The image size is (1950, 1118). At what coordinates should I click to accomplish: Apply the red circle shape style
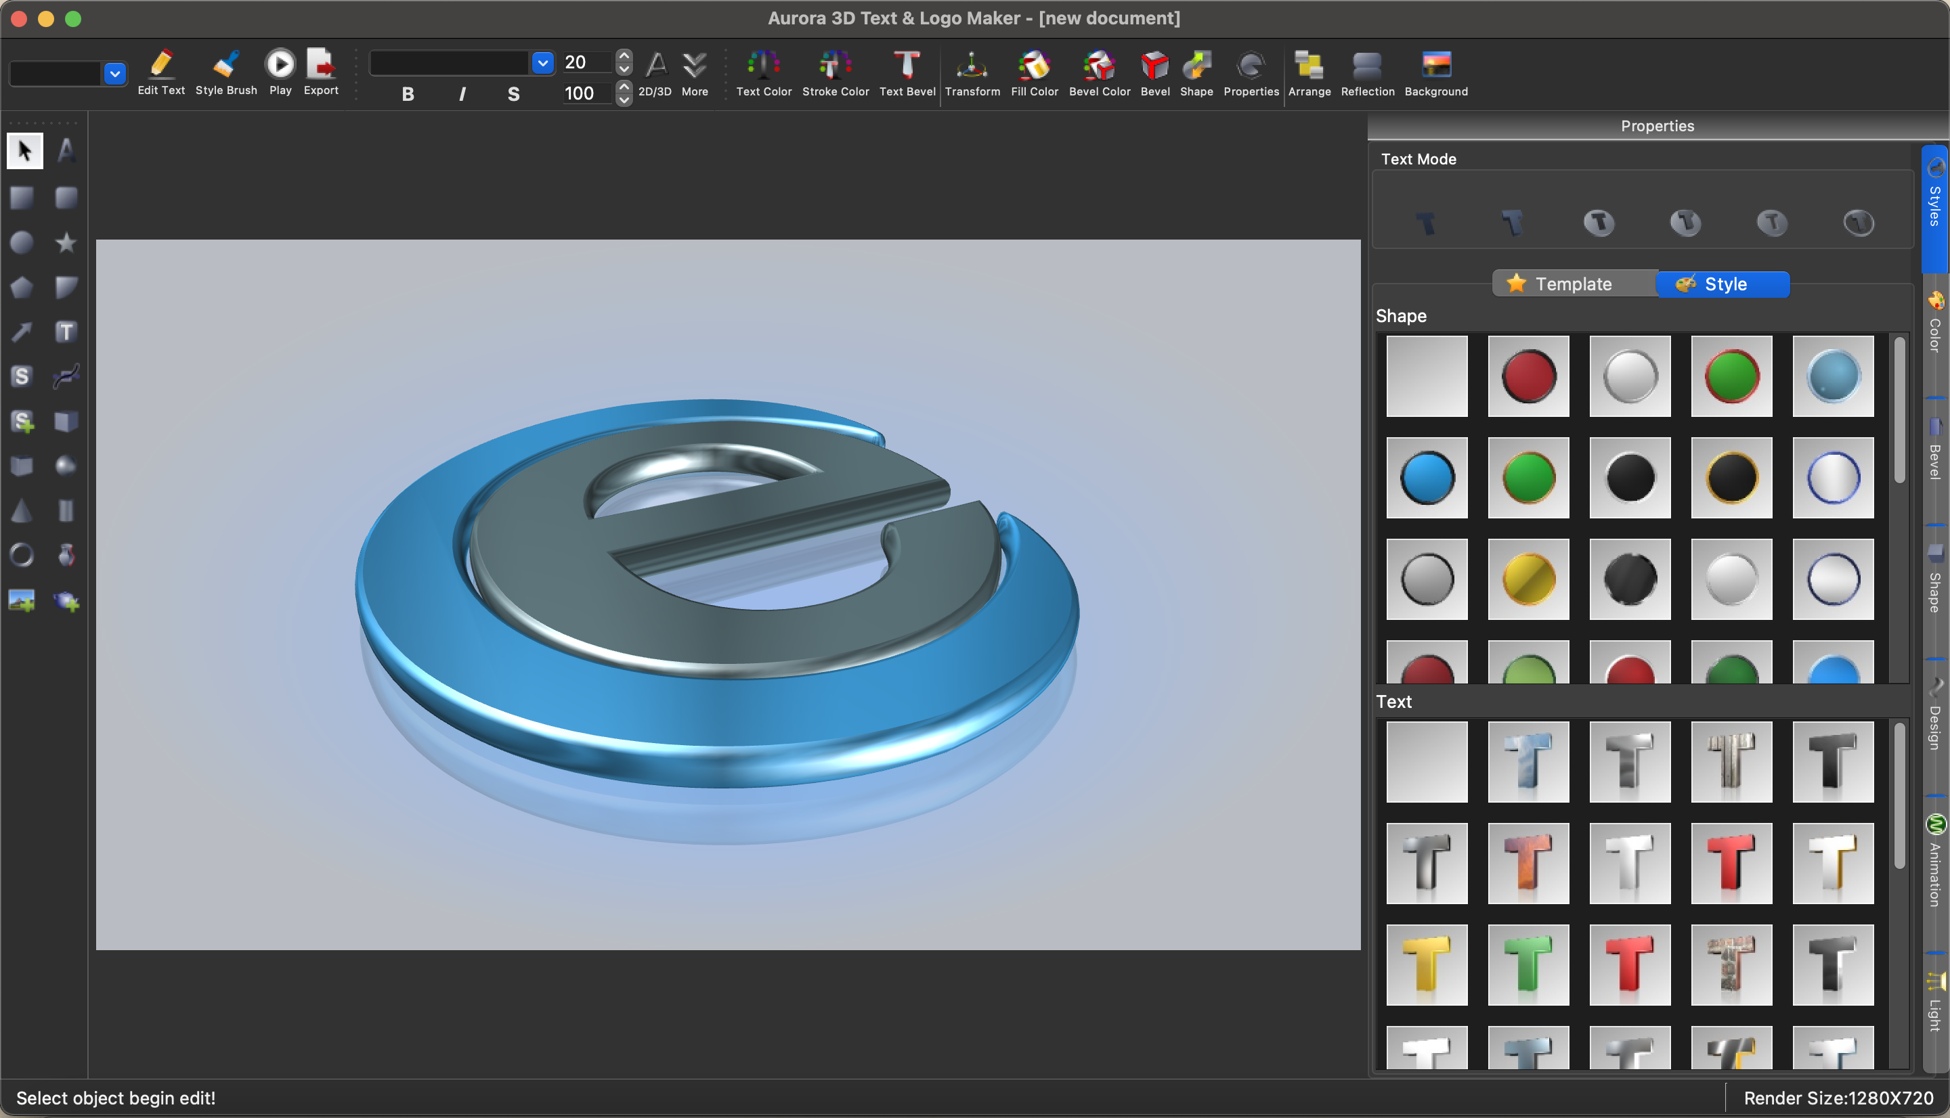click(1528, 376)
